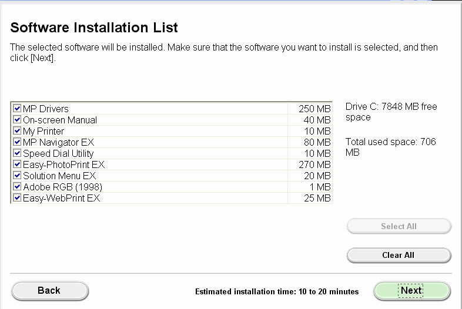Select the Solution Menu EX label

click(59, 176)
